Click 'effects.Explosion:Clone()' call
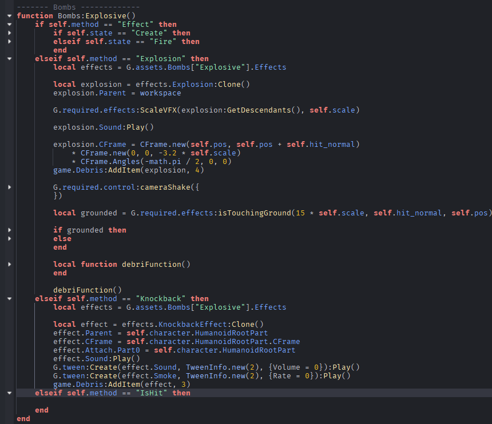Viewport: 492px width, 424px height. tap(193, 85)
